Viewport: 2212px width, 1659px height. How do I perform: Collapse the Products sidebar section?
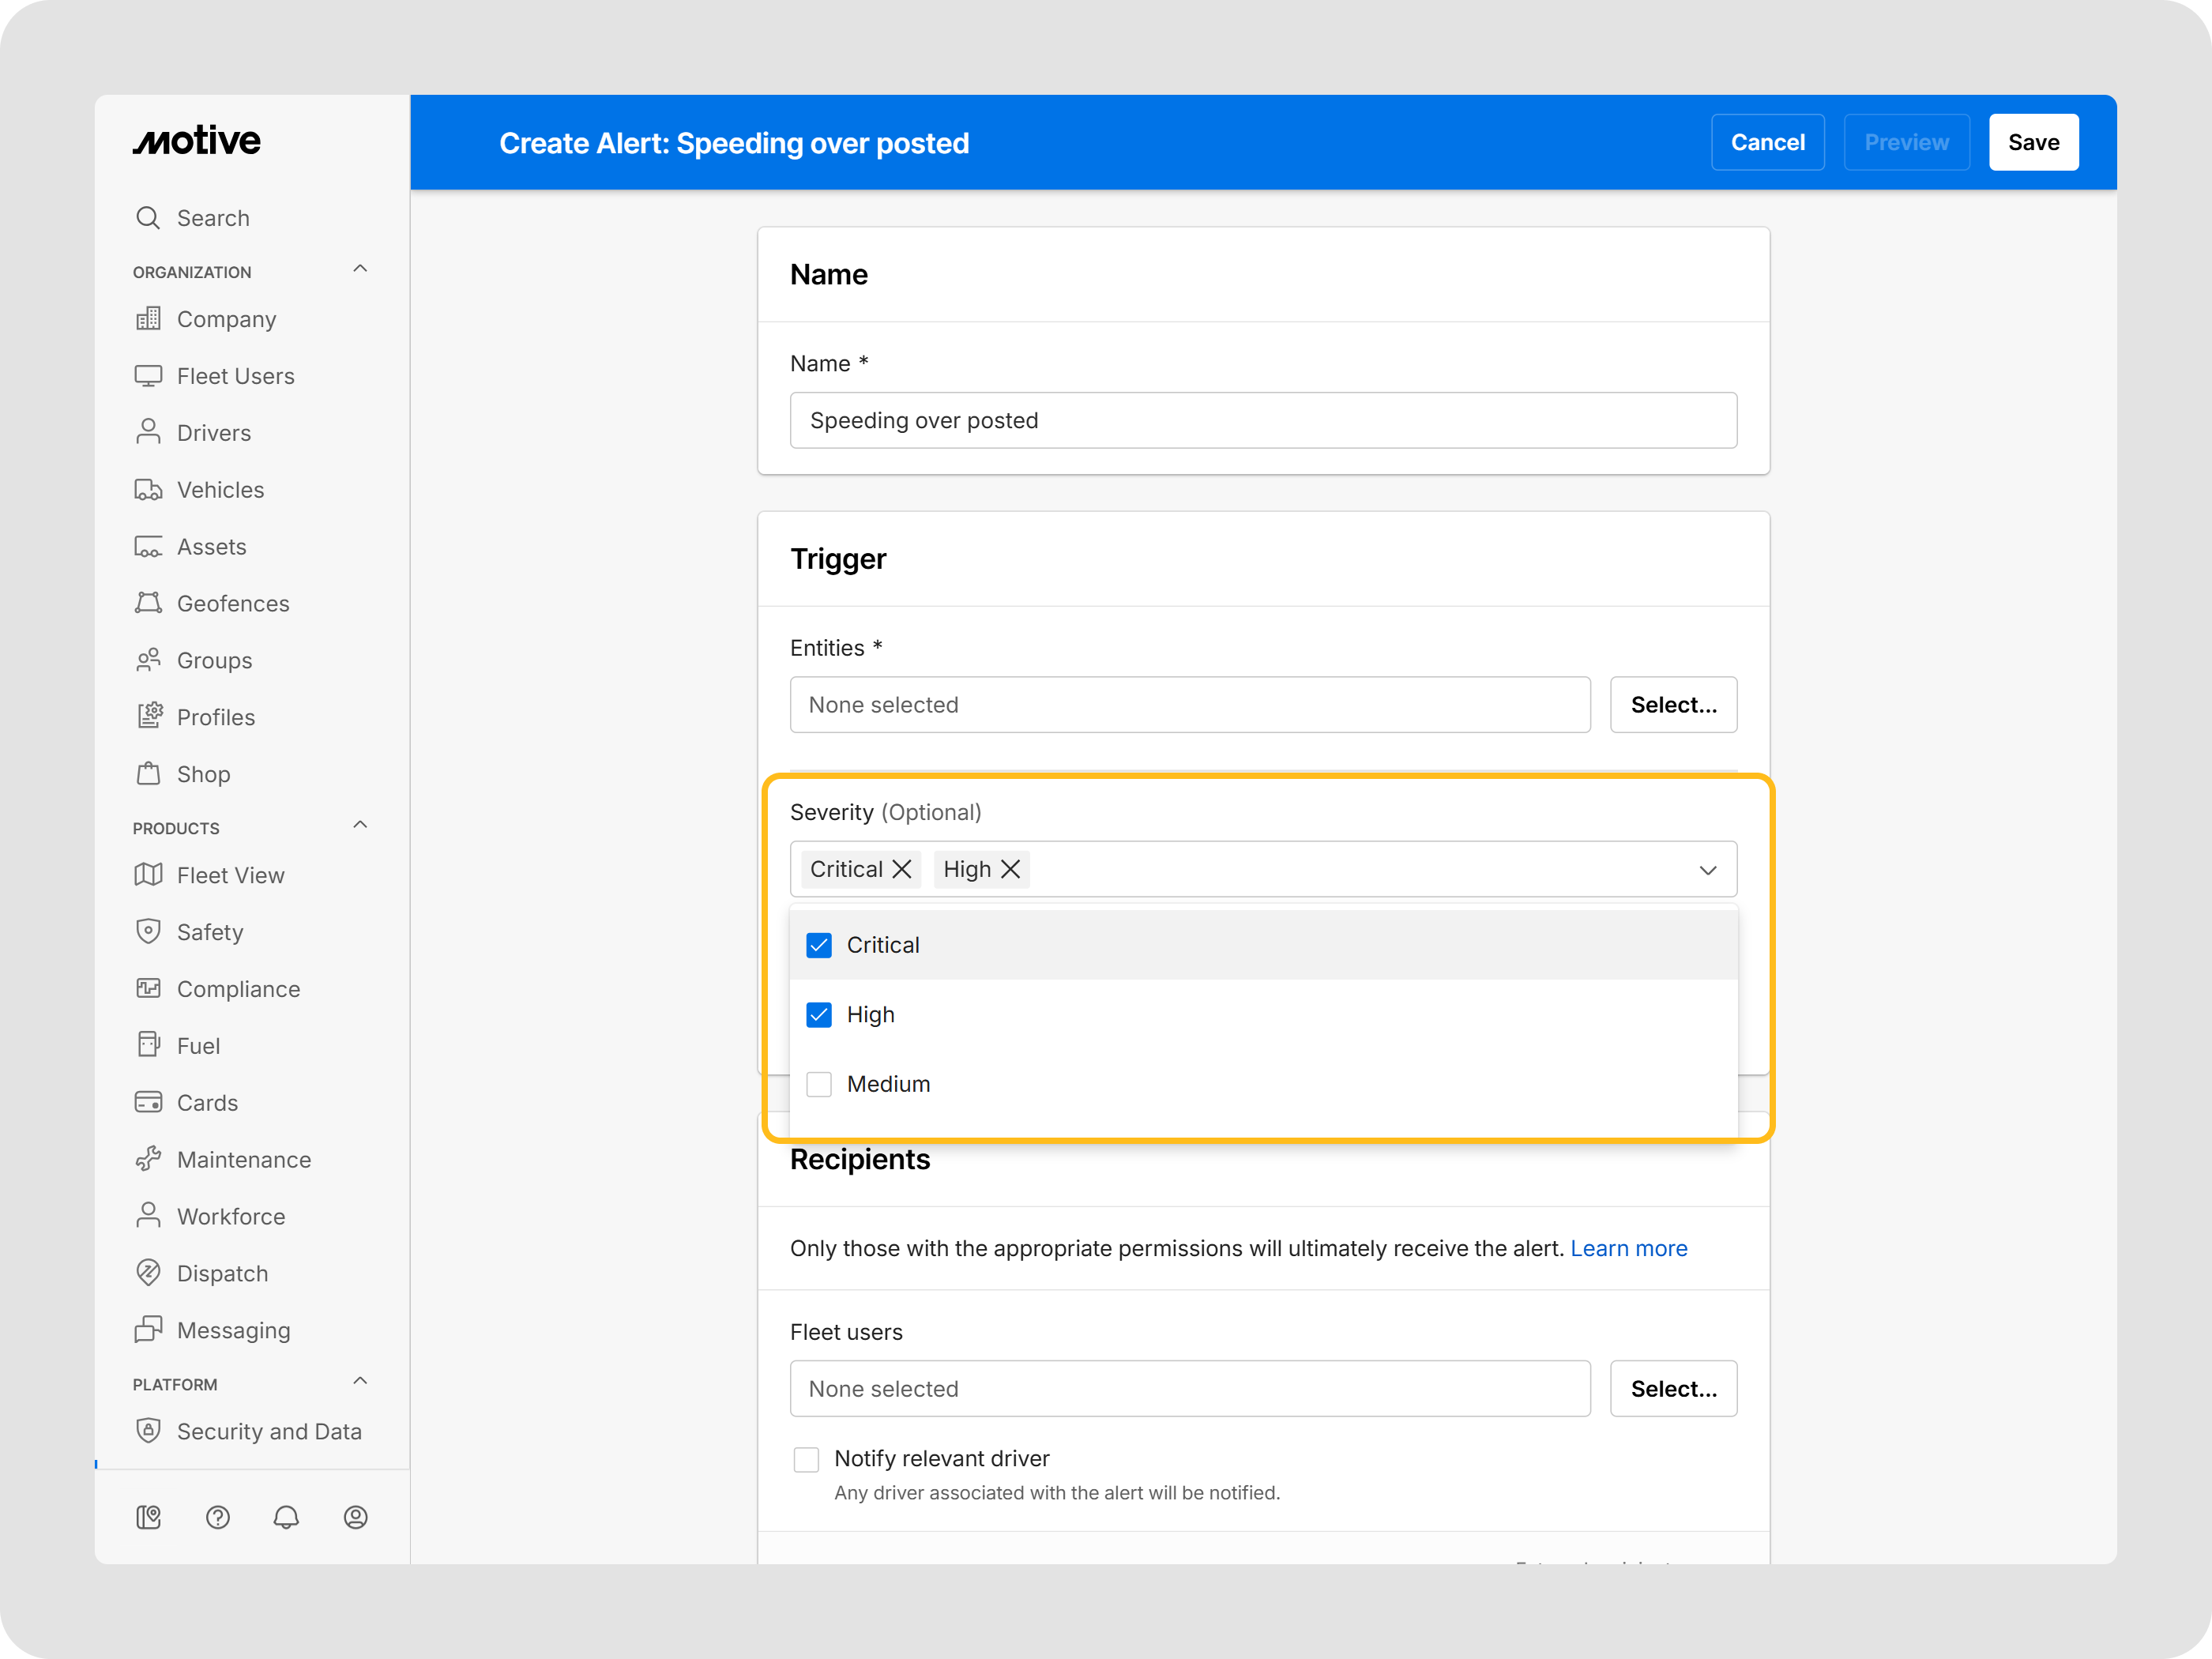pos(360,825)
